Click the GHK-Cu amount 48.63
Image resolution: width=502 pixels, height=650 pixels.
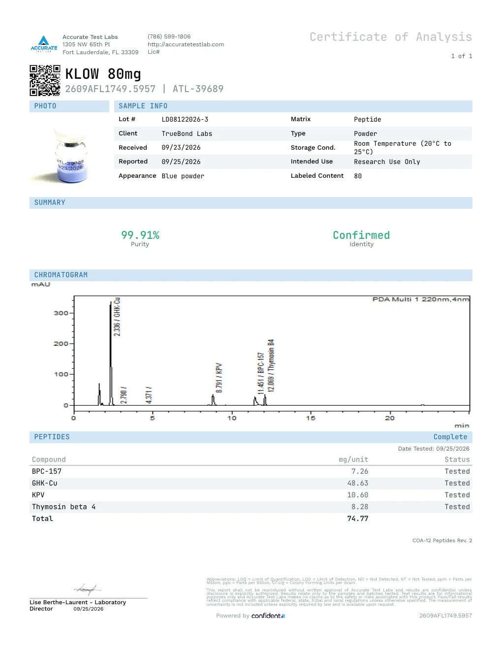click(x=358, y=483)
